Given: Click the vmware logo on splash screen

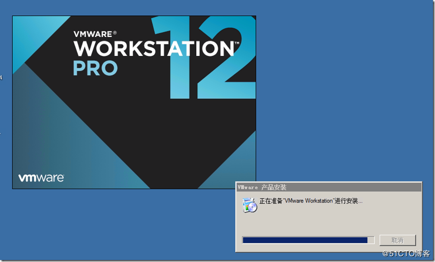Looking at the screenshot, I should click(41, 178).
